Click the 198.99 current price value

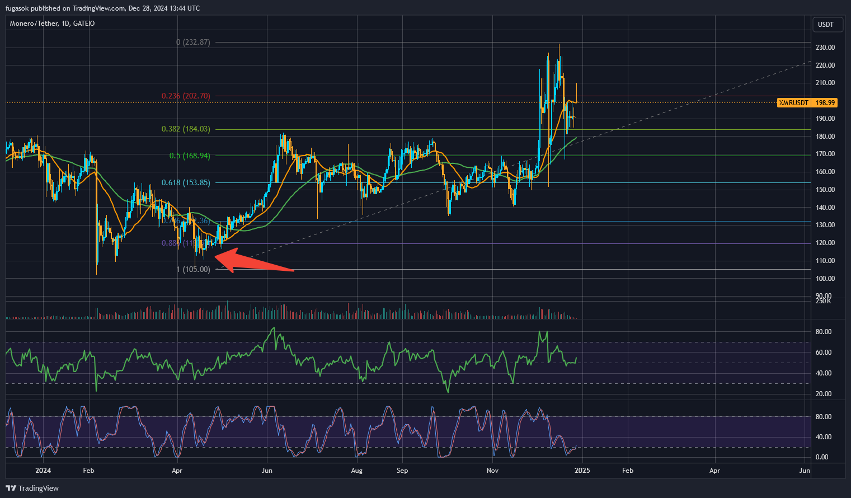click(826, 103)
